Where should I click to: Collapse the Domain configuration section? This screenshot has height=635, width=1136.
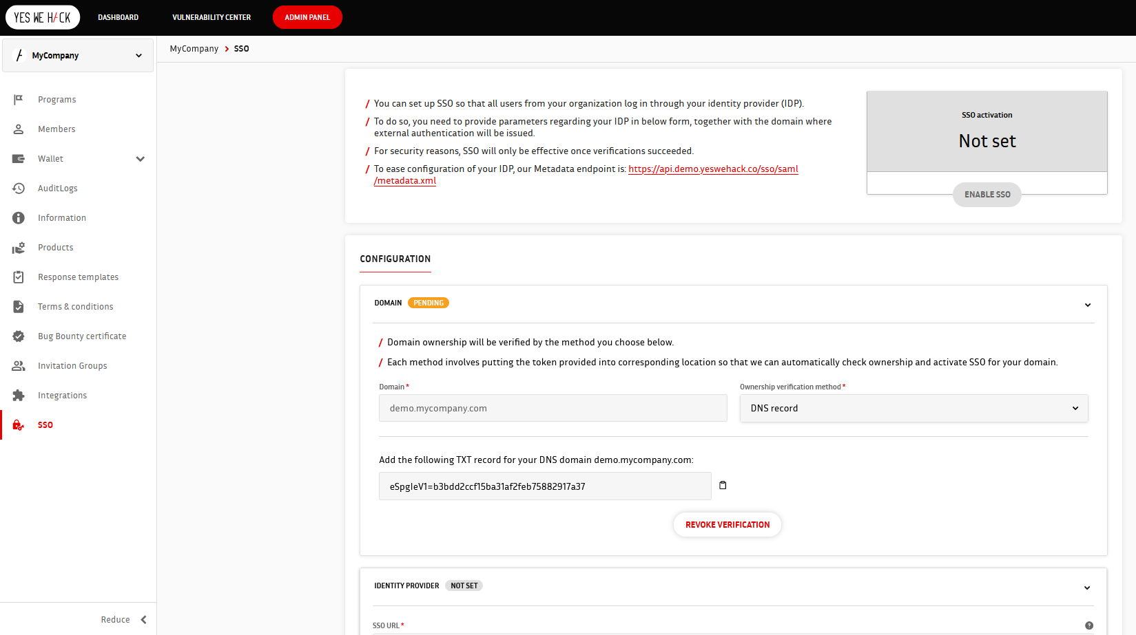click(1088, 305)
